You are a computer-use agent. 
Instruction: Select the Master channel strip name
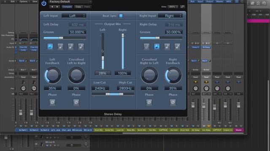tap(238, 130)
